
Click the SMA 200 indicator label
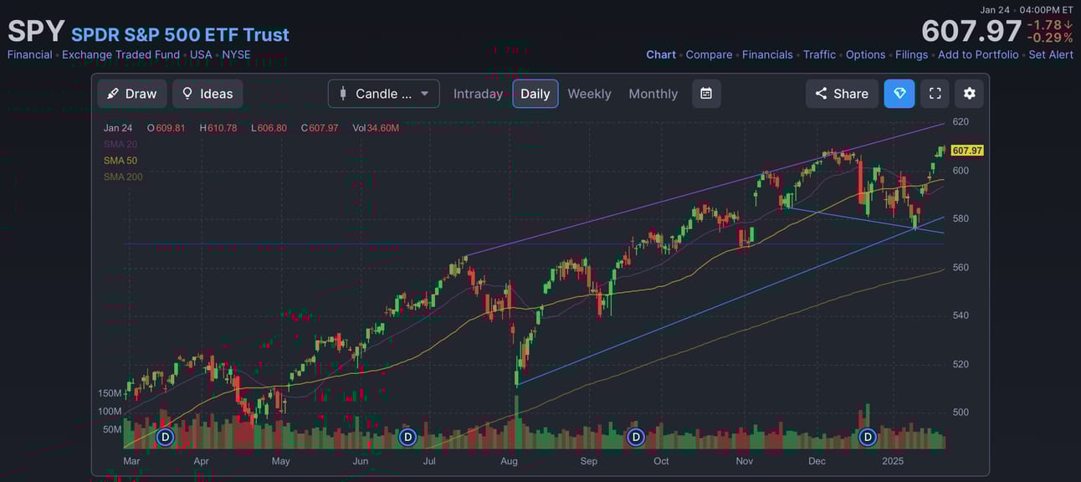(123, 177)
